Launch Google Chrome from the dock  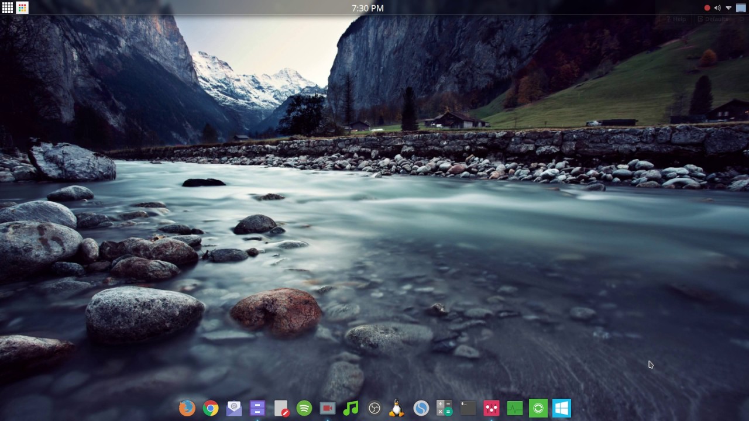211,408
